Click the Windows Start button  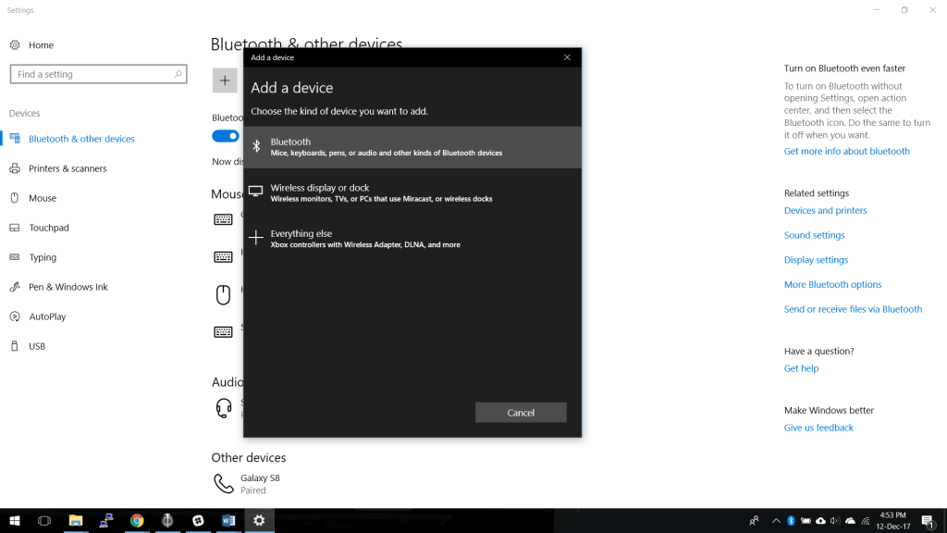coord(15,521)
